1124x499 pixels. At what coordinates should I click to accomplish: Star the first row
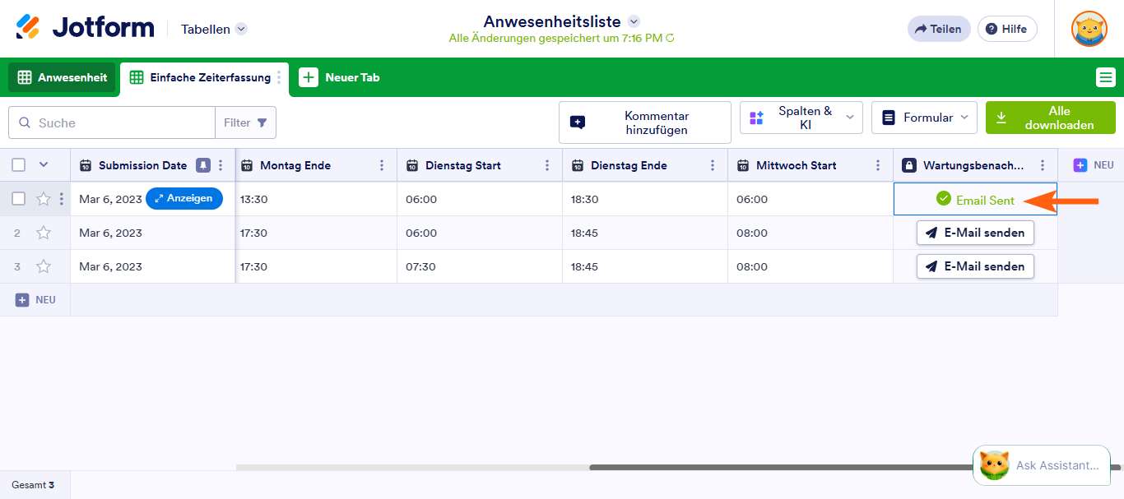tap(44, 198)
